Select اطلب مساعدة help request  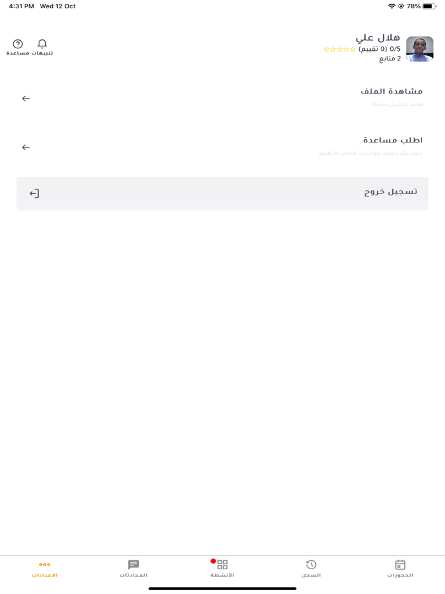(392, 140)
